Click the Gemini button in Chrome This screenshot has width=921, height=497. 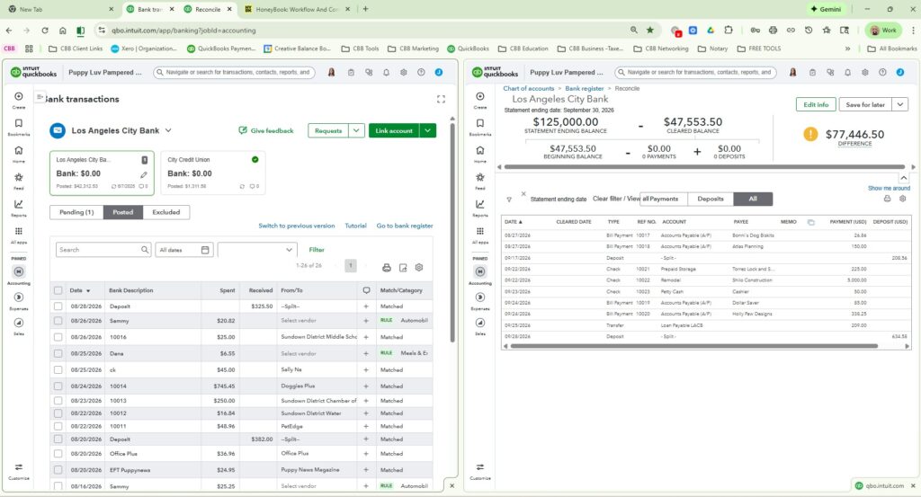pos(826,9)
